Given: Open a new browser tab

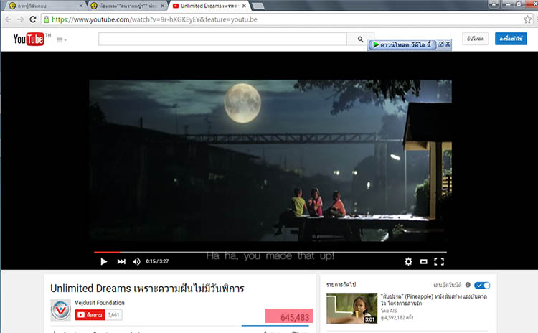Looking at the screenshot, I should pyautogui.click(x=258, y=6).
